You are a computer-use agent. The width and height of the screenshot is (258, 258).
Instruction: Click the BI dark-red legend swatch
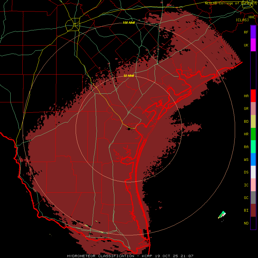pos(253,210)
